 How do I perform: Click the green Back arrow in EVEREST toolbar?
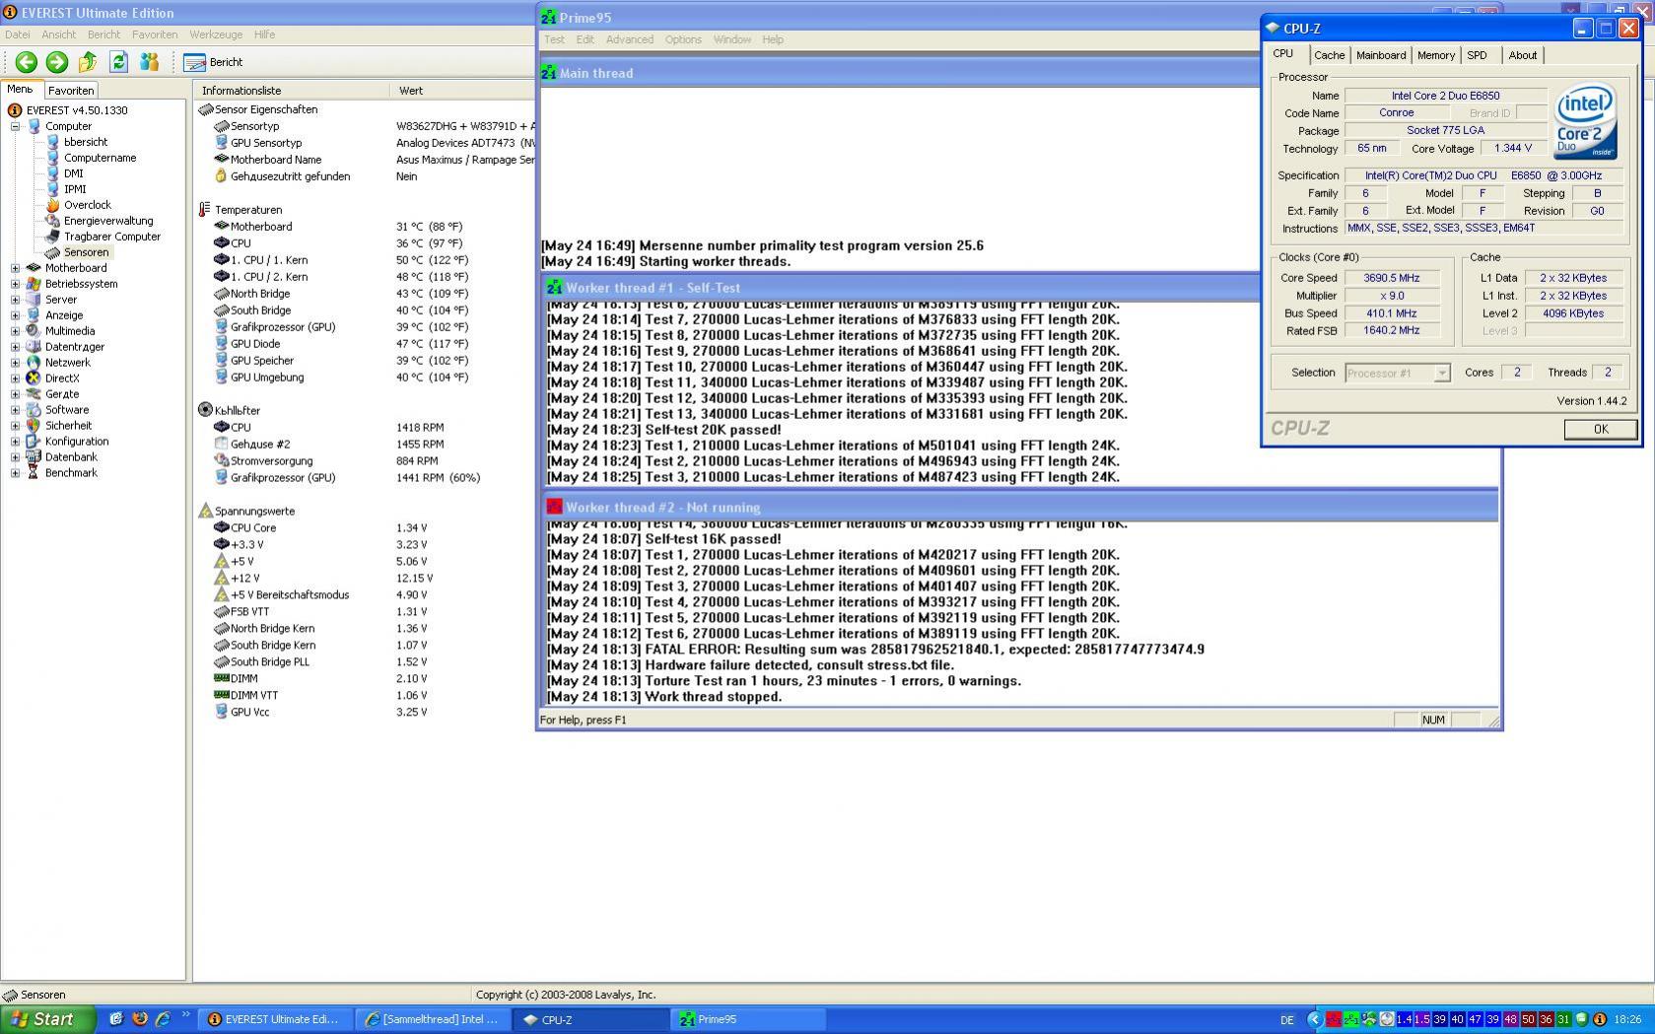click(27, 62)
